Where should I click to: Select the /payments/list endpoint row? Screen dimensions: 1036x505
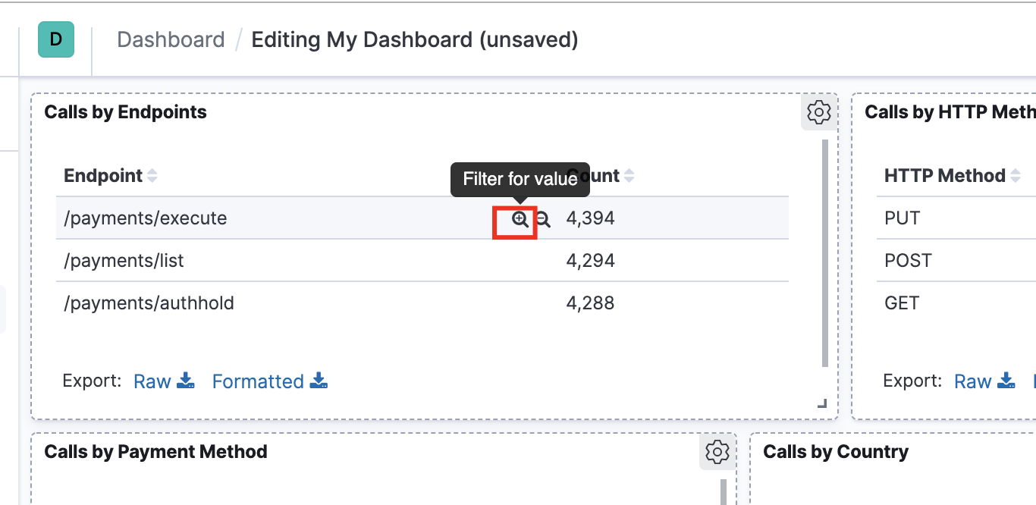[x=124, y=261]
